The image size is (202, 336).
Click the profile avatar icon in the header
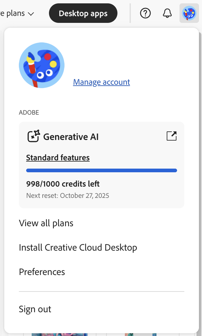pos(189,13)
